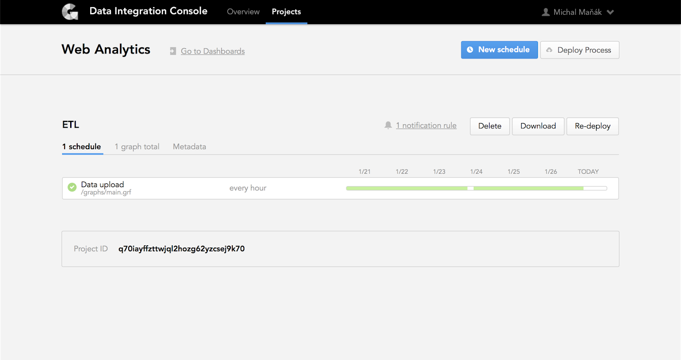Click the Michal Maňák username
The width and height of the screenshot is (681, 360).
(577, 12)
